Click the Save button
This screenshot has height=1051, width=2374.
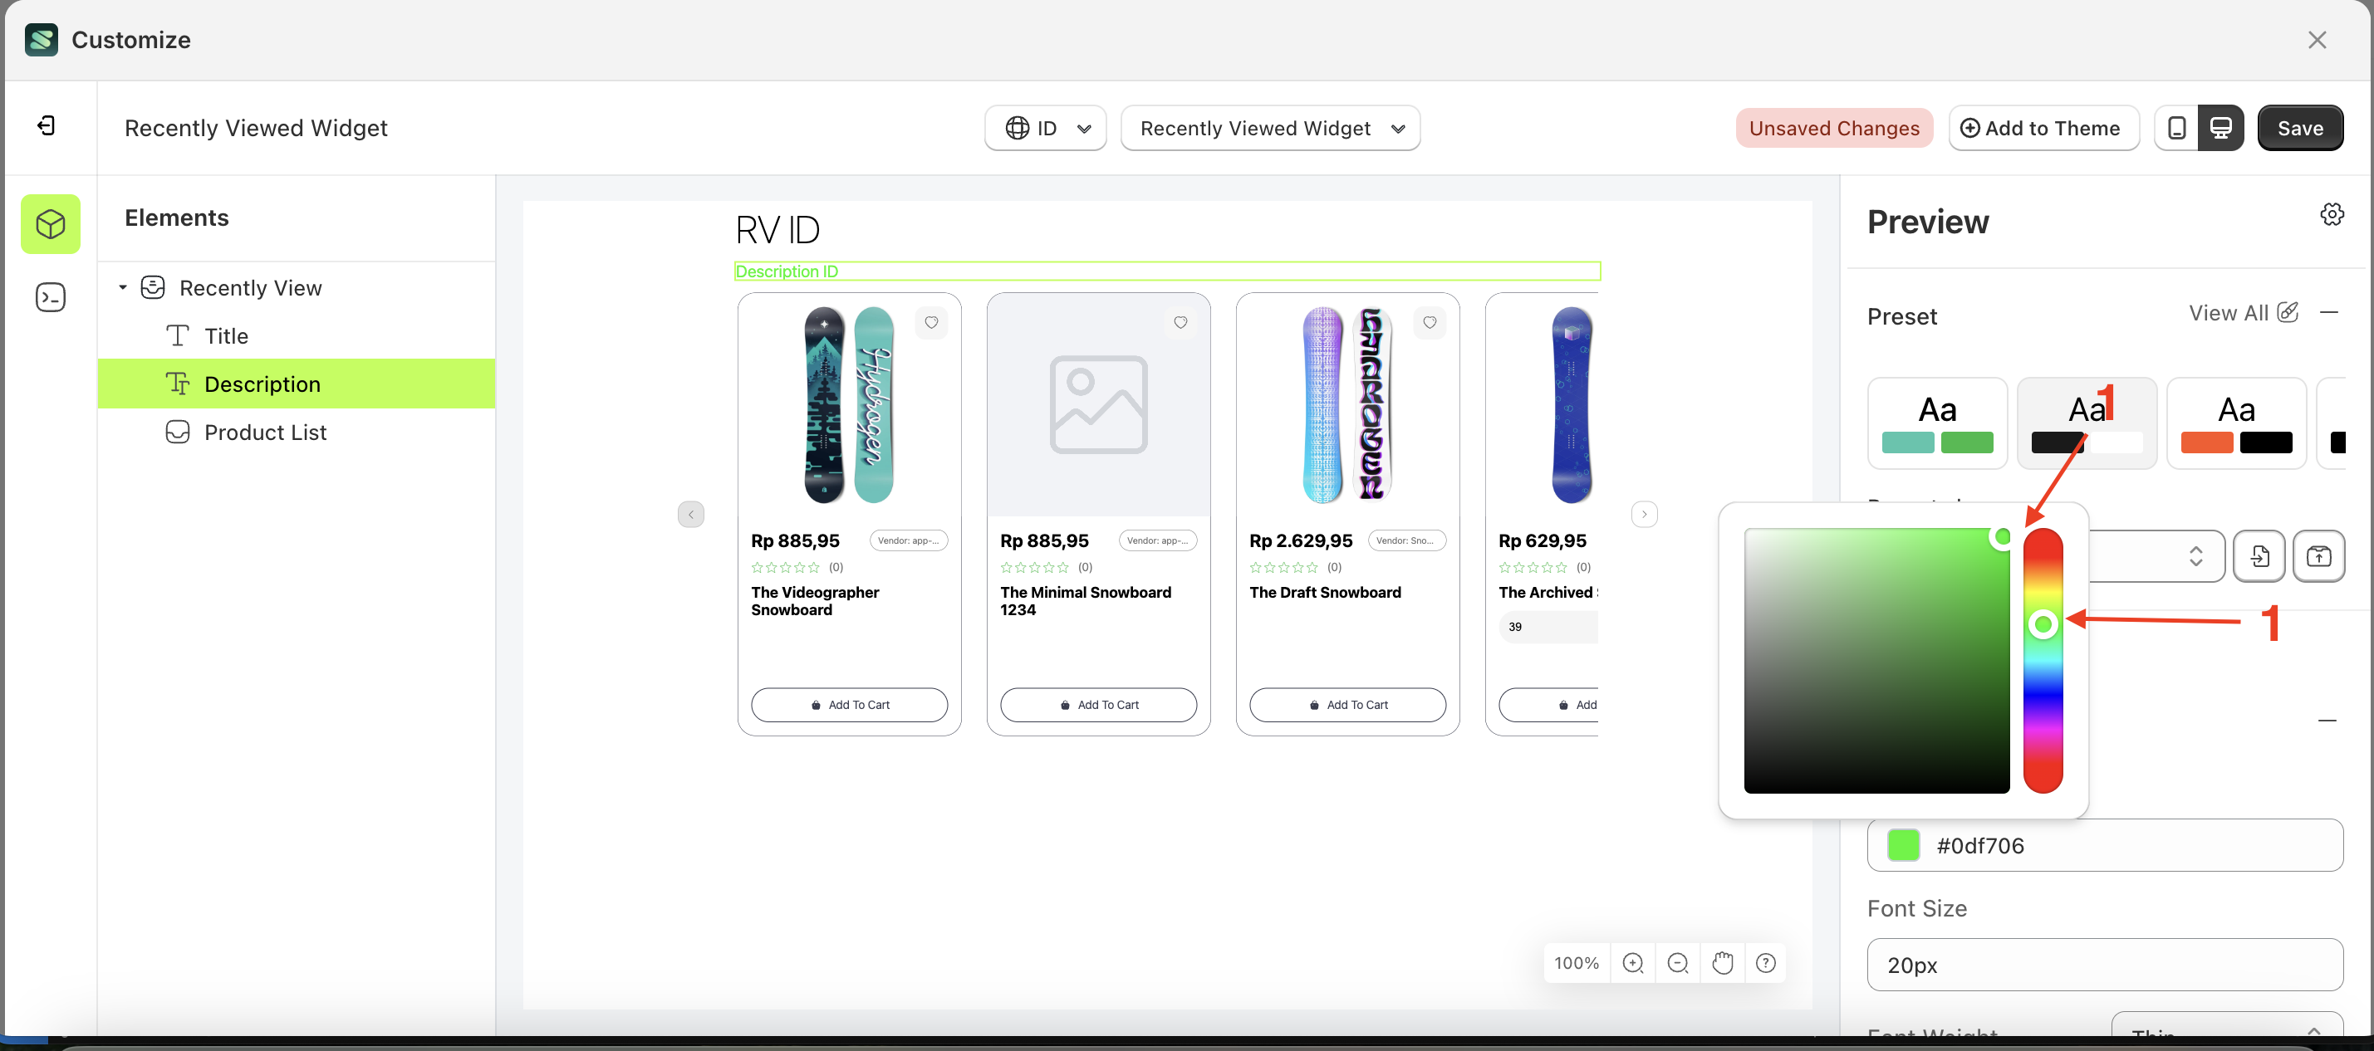click(2299, 127)
